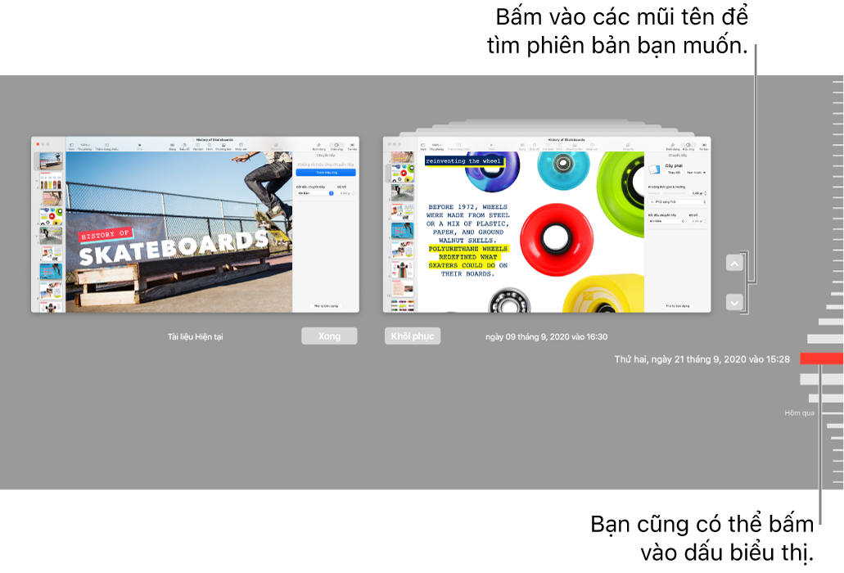Click Xong to exit the version browser
This screenshot has width=844, height=573.
[329, 336]
